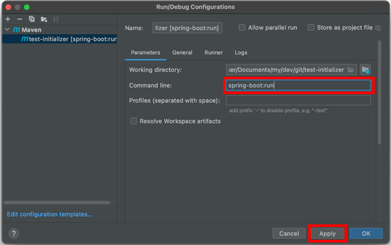Switch to the Runner tab
The height and width of the screenshot is (245, 391).
point(213,52)
